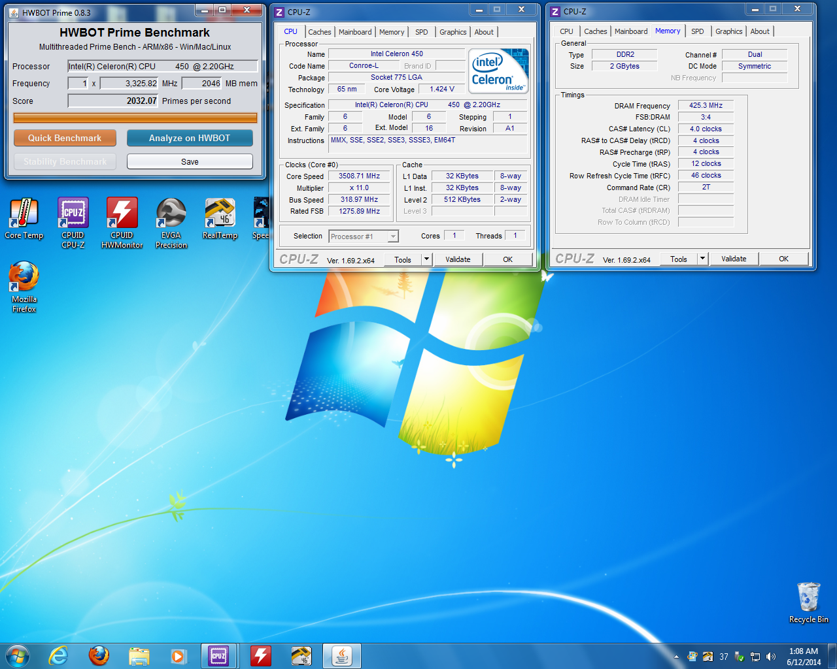Click the HWBOT Prime window title icon

(x=14, y=12)
